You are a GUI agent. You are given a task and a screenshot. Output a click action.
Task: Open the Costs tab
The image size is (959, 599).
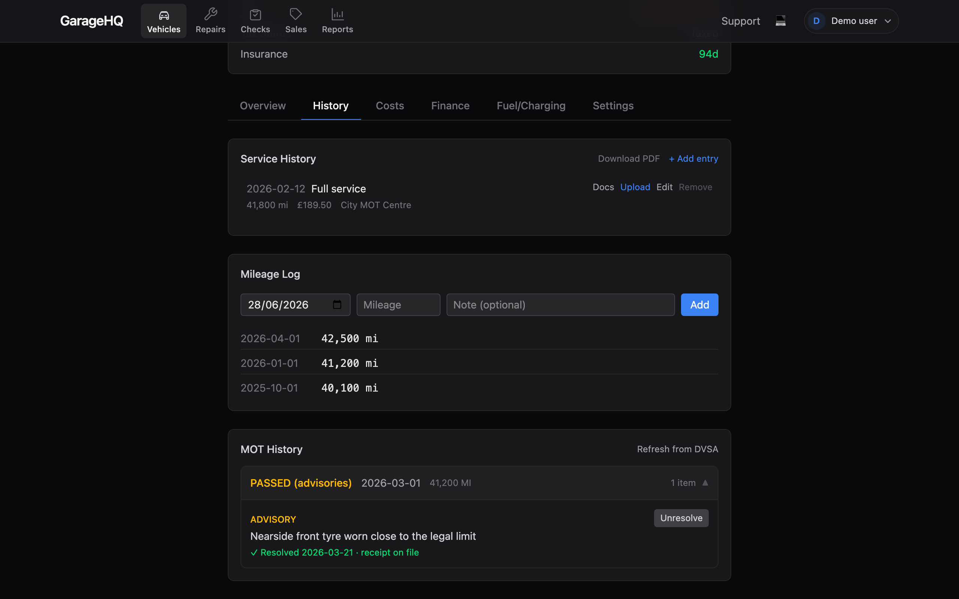[390, 105]
